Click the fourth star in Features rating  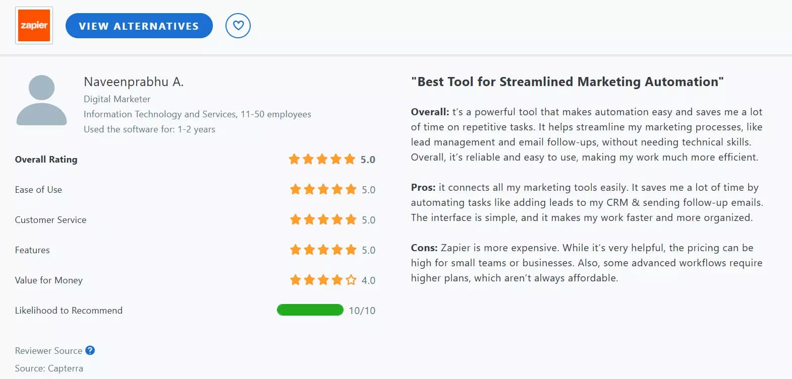pos(337,249)
